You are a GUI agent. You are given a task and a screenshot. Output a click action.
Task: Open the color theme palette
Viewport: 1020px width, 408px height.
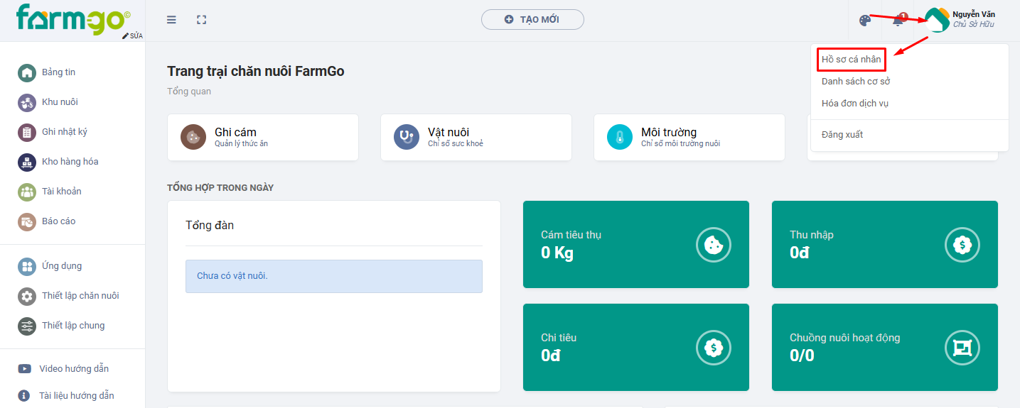[x=865, y=20]
